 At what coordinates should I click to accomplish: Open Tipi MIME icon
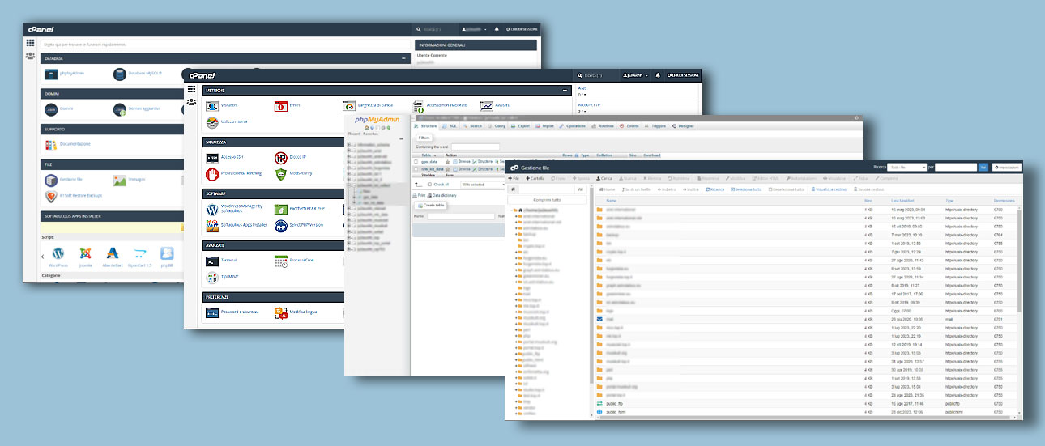tap(212, 277)
